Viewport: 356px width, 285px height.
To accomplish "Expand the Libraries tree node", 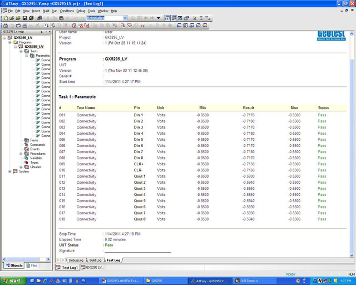I will tap(21, 167).
